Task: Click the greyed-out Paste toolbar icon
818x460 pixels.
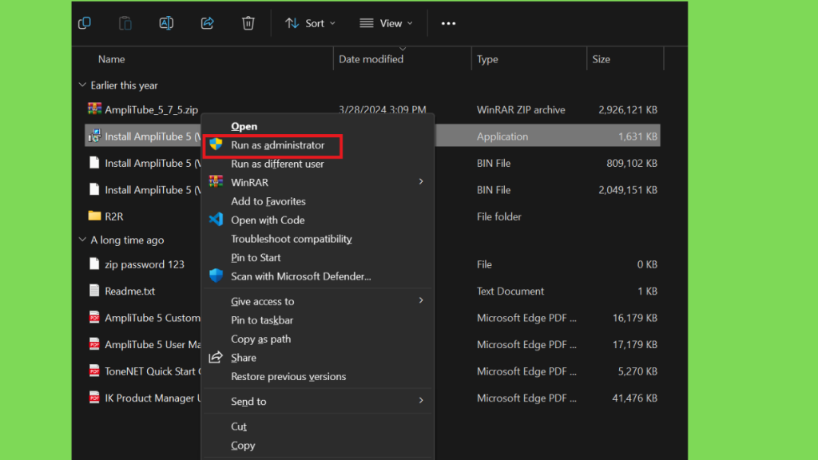Action: (125, 23)
